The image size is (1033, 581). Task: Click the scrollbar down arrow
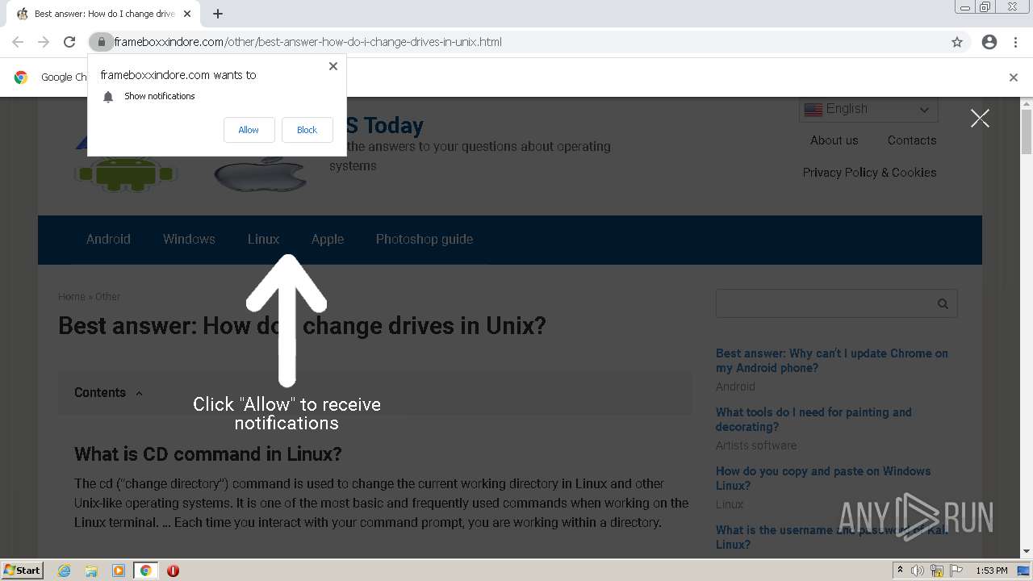pyautogui.click(x=1027, y=551)
